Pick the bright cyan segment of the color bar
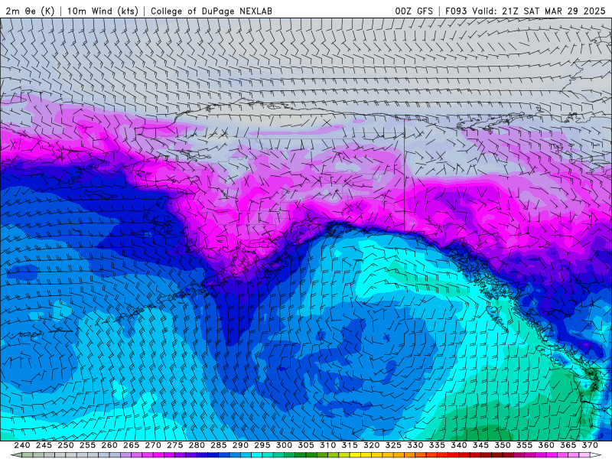This screenshot has height=459, width=612. click(257, 455)
